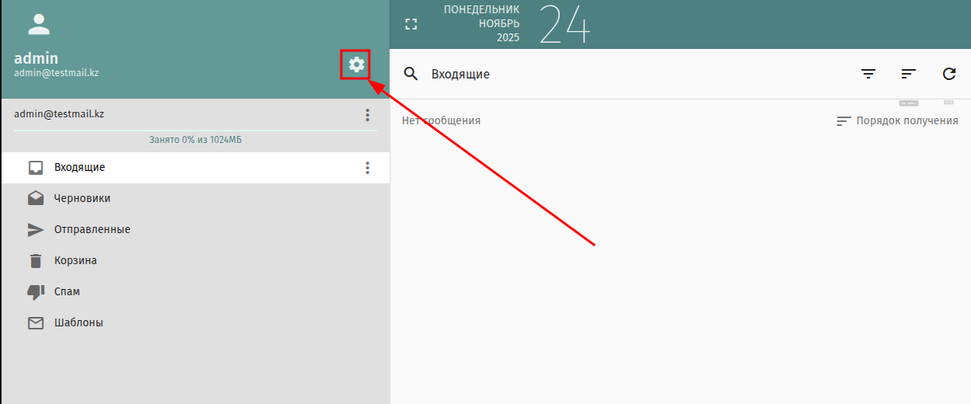Image resolution: width=971 pixels, height=404 pixels.
Task: Open the admin@testmail.kz account options menu
Action: [368, 115]
